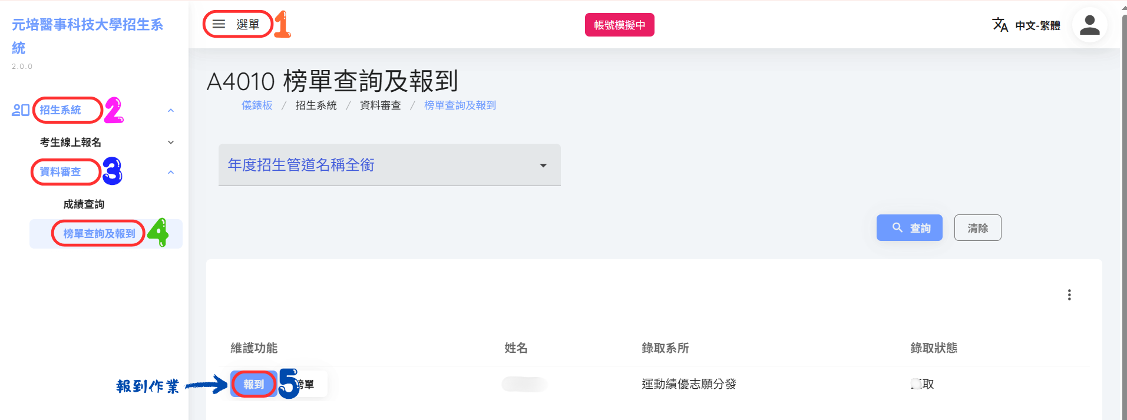This screenshot has width=1127, height=420.
Task: Click the 元培醫事科技大學招生系統 title
Action: (x=87, y=36)
